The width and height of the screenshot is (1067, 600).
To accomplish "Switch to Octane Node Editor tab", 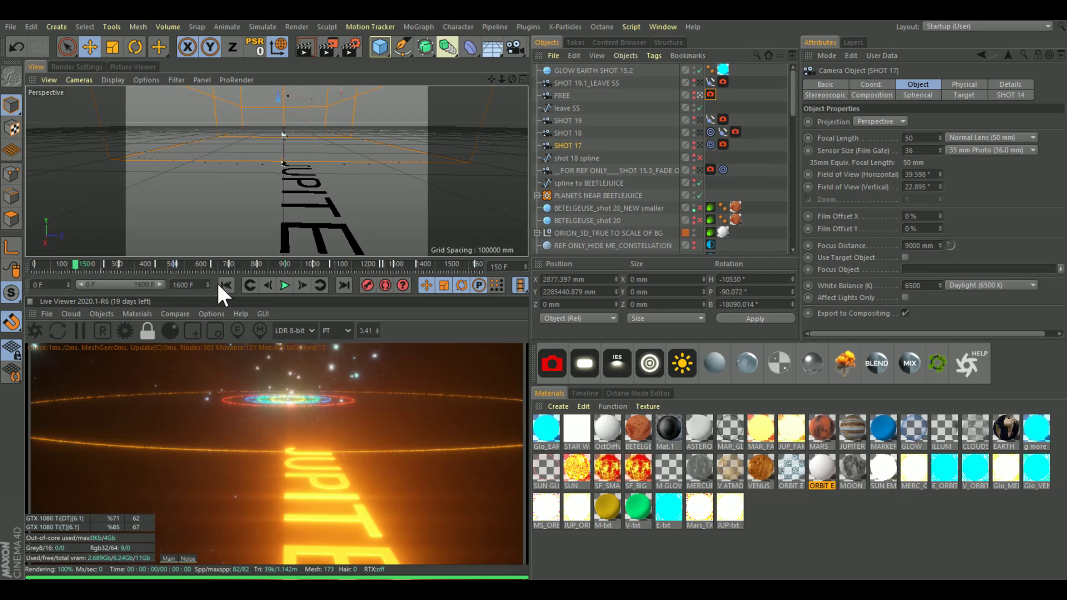I will pos(637,393).
